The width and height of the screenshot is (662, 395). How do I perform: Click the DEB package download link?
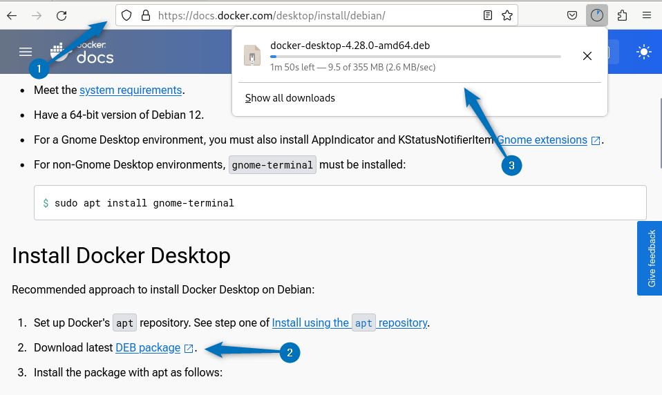(x=148, y=348)
